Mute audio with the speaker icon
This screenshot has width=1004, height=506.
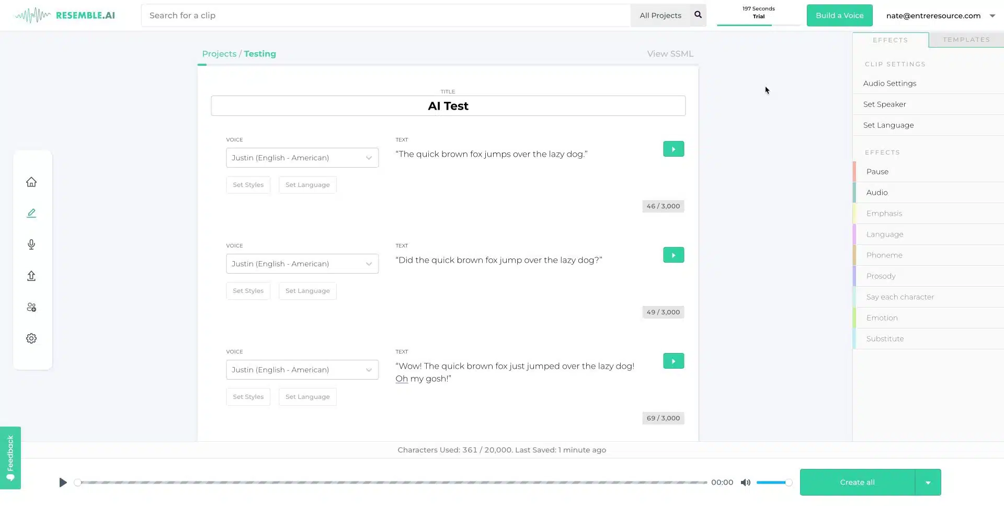745,483
